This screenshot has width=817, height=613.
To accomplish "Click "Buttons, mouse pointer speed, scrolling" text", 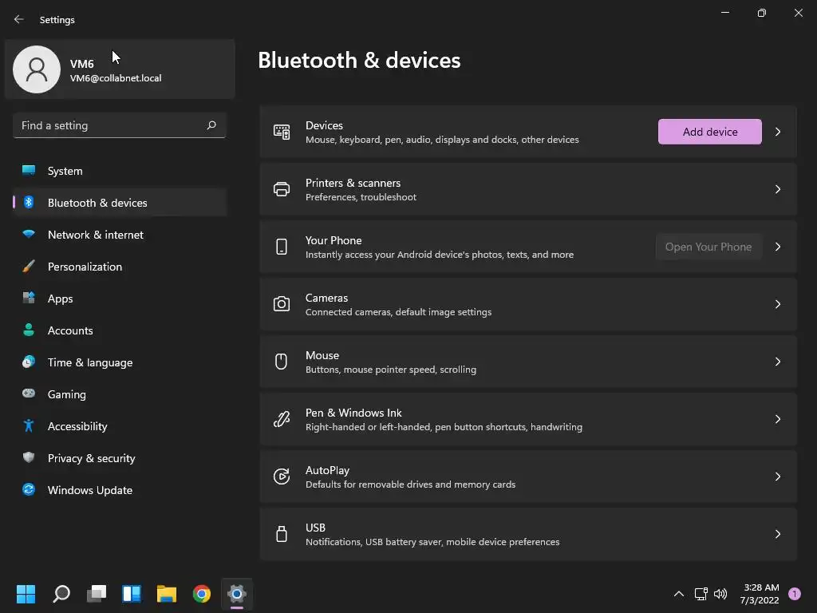I will click(391, 370).
